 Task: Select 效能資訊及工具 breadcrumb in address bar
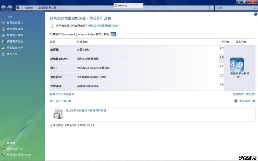point(47,8)
